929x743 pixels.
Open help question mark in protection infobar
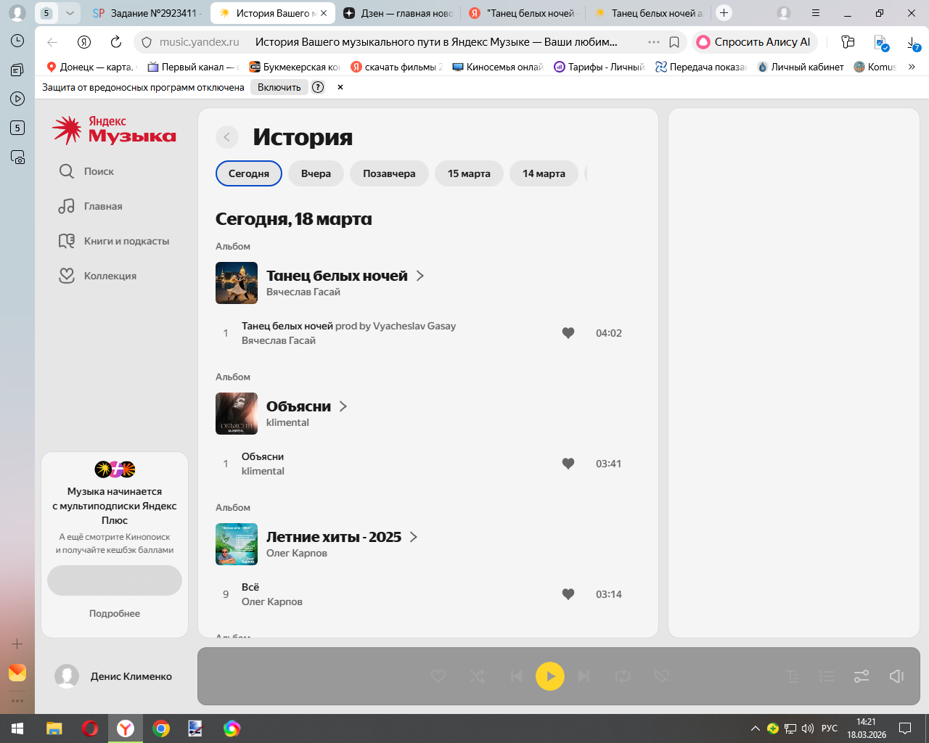tap(318, 87)
